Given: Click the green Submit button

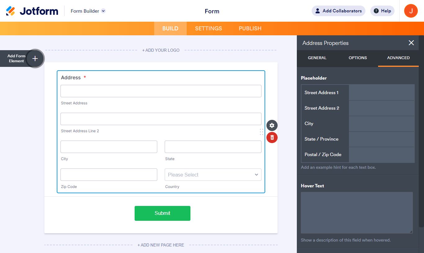Looking at the screenshot, I should tap(163, 213).
